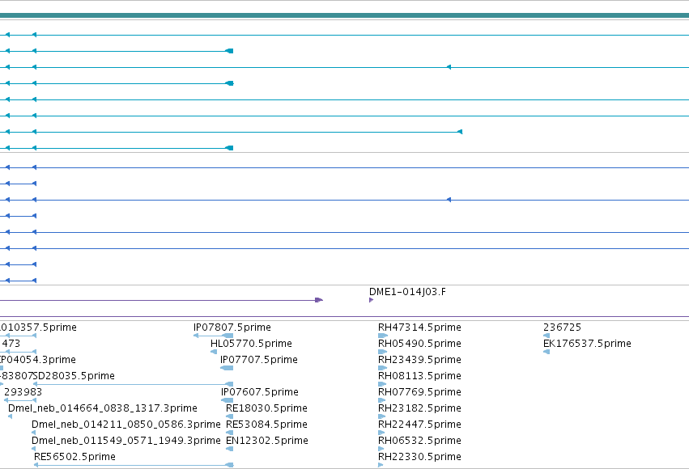Click the RH05490.5prime label

click(419, 344)
